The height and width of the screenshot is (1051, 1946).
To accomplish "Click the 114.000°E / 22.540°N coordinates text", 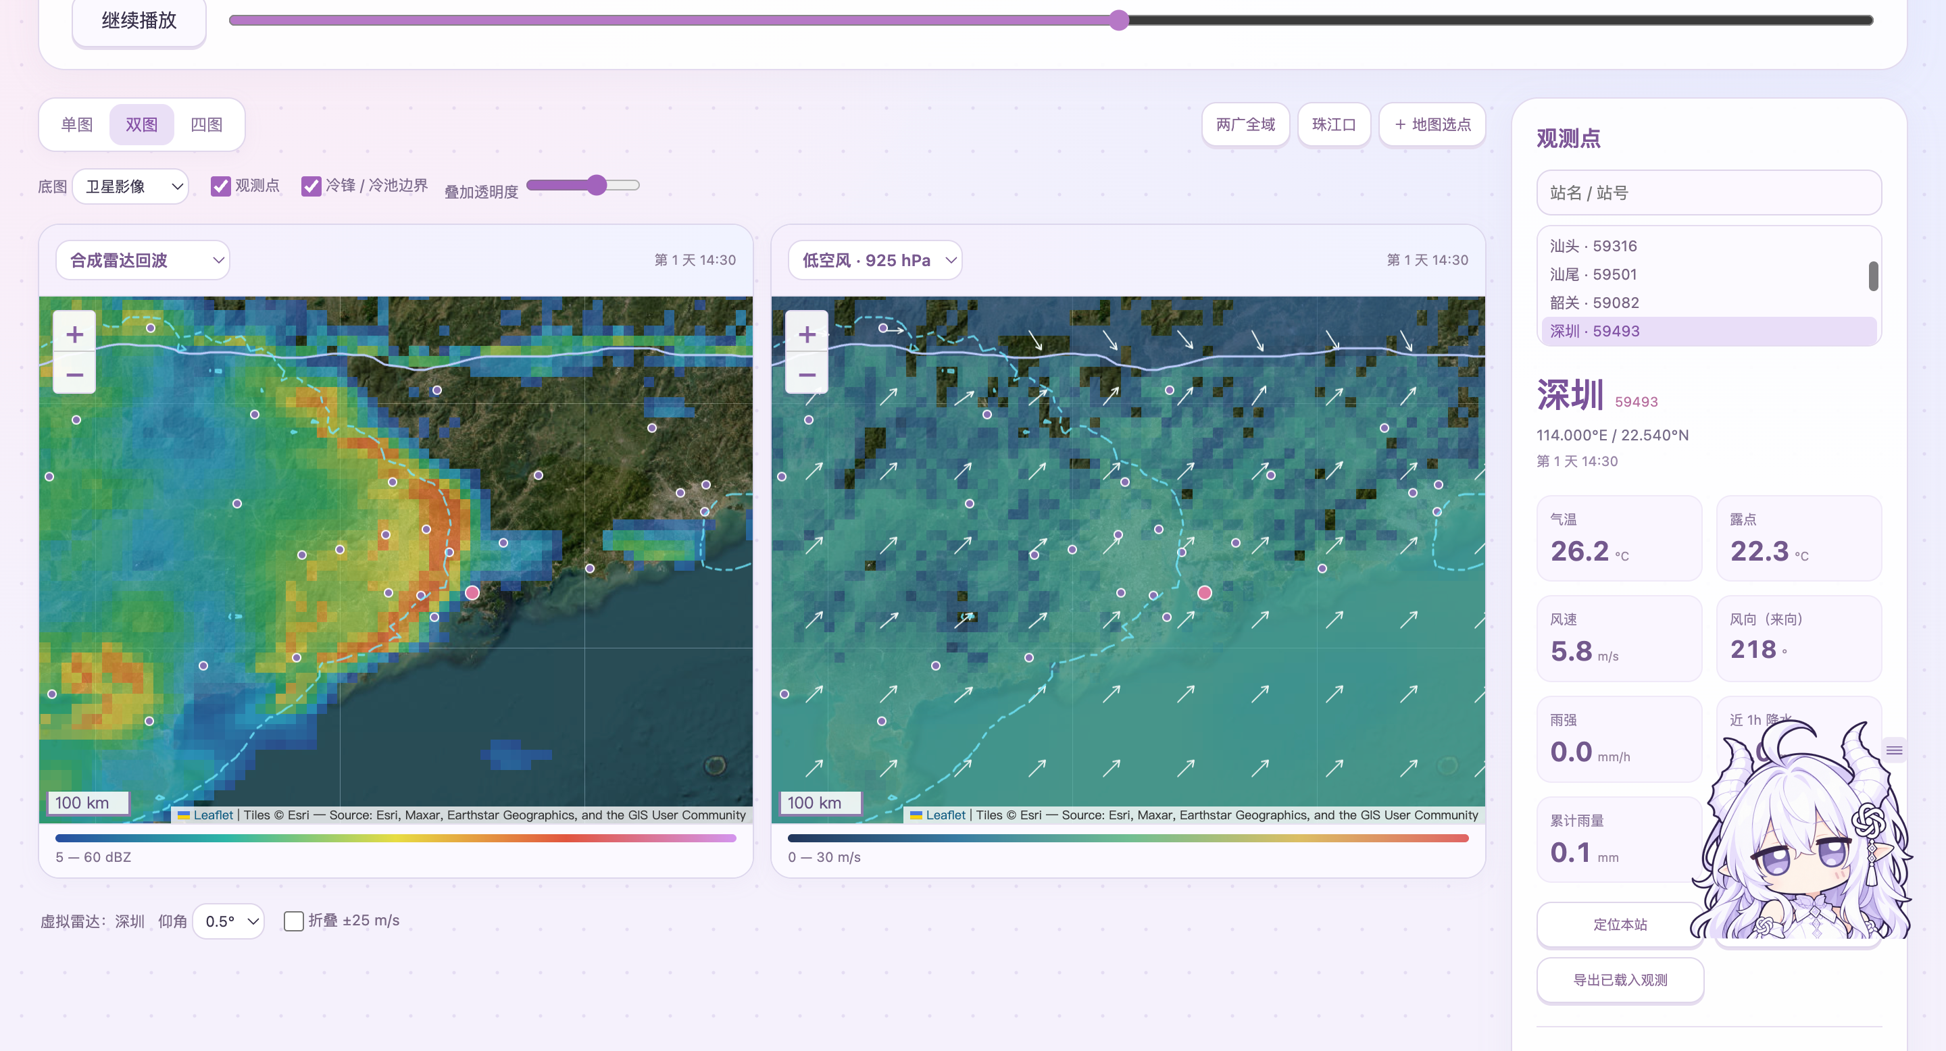I will [1612, 435].
